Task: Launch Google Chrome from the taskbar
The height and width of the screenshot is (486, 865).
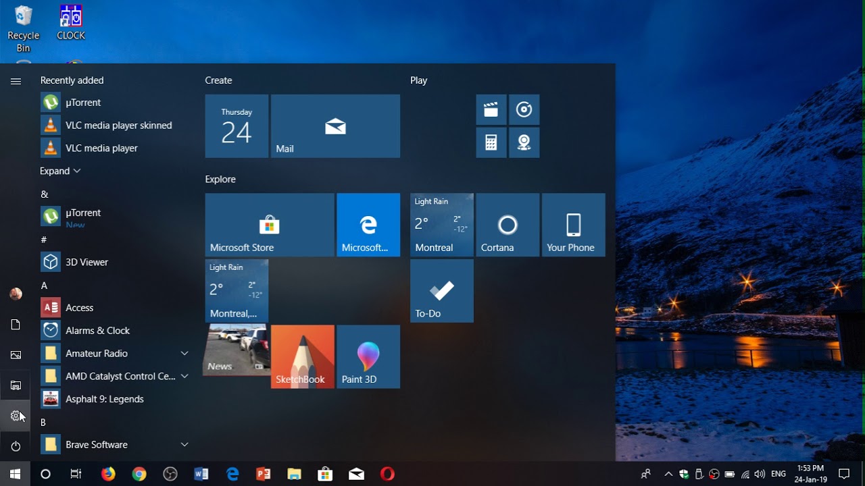Action: [139, 474]
